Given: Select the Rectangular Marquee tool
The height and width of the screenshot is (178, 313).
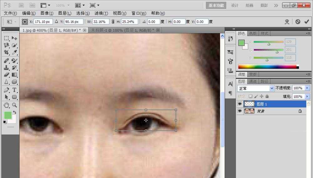Looking at the screenshot, I should coord(6,38).
